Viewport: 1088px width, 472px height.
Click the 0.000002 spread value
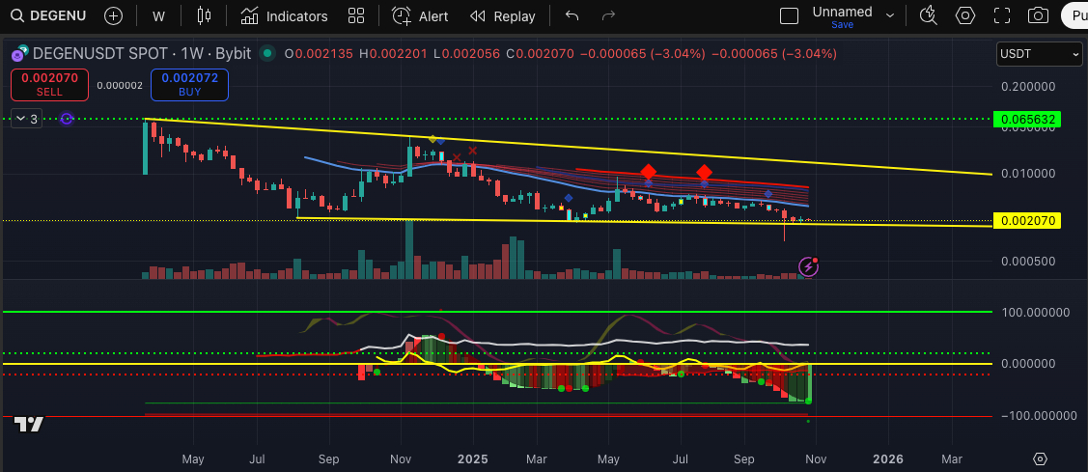pos(120,85)
